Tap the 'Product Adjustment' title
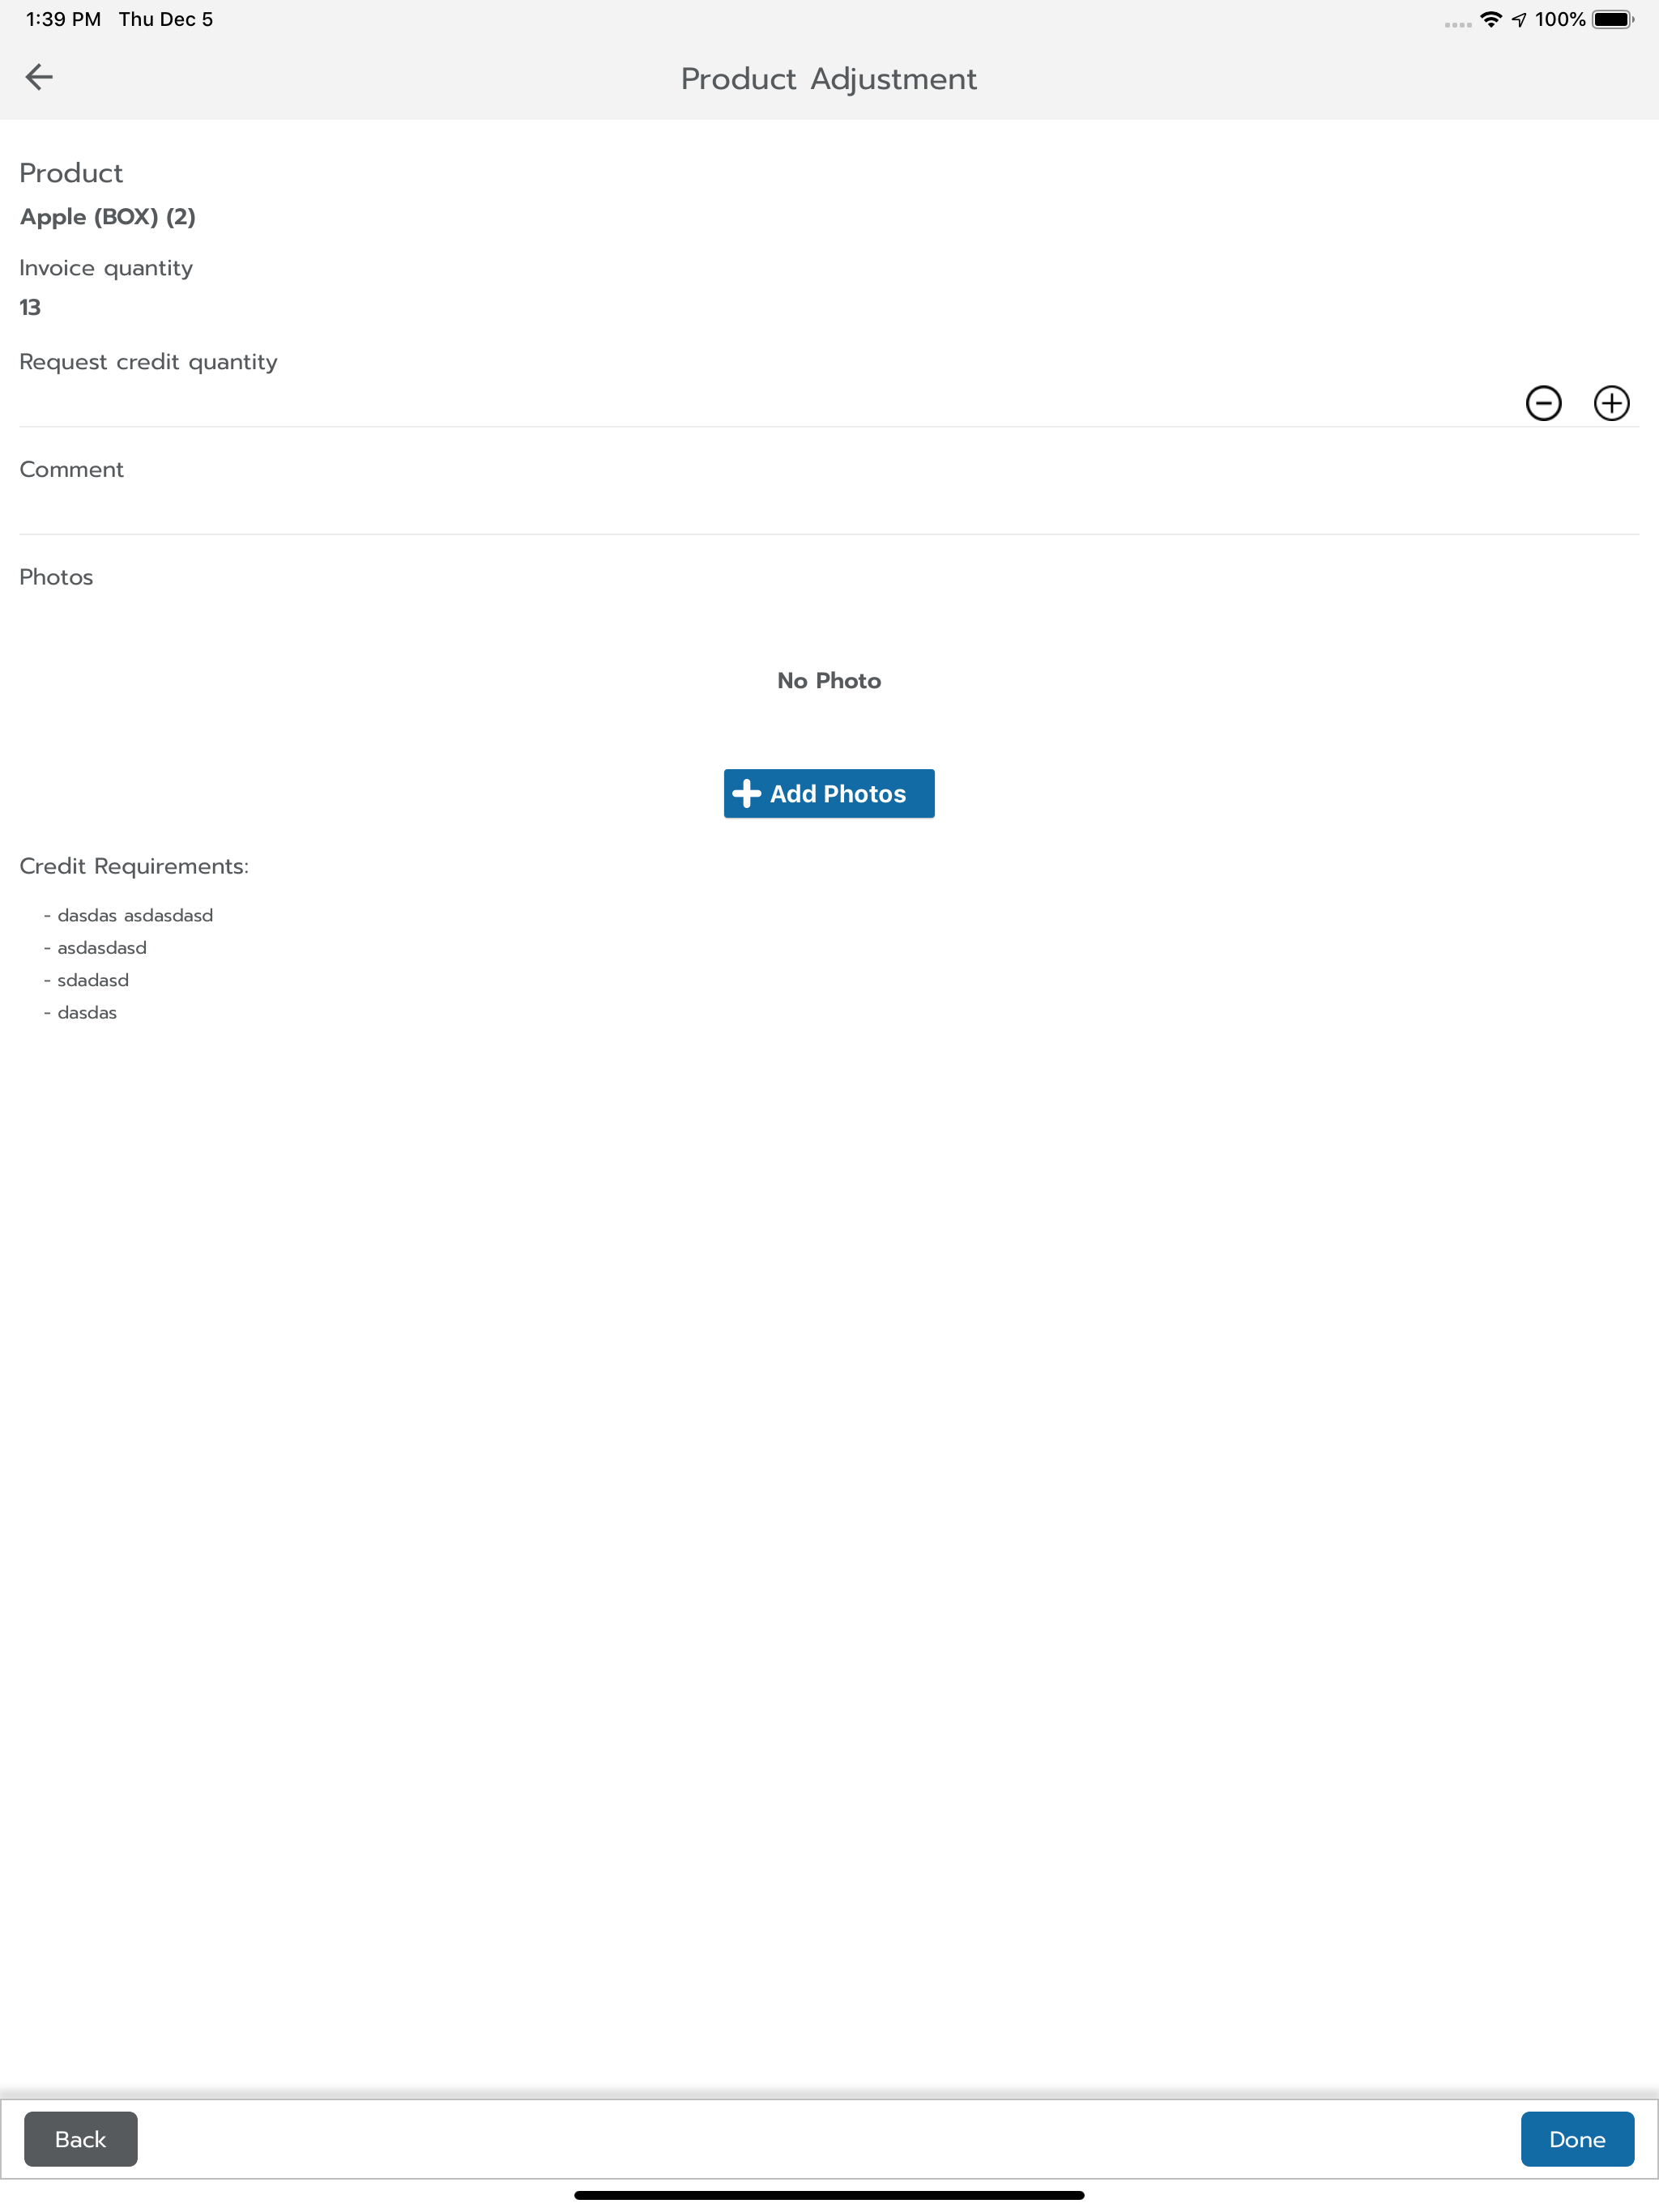Screen dimensions: 1659x2212 pyautogui.click(x=829, y=79)
